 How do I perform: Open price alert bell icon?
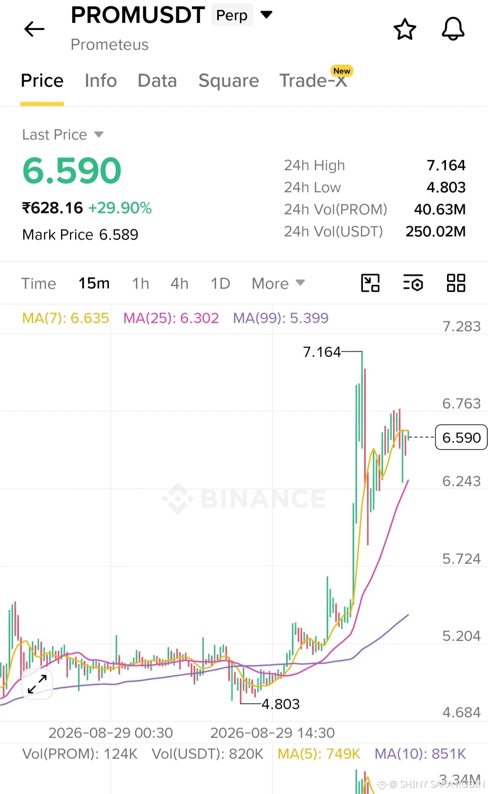(x=453, y=29)
